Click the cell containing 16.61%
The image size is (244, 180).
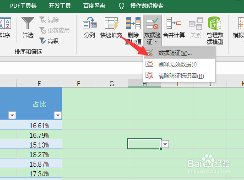[x=39, y=125]
